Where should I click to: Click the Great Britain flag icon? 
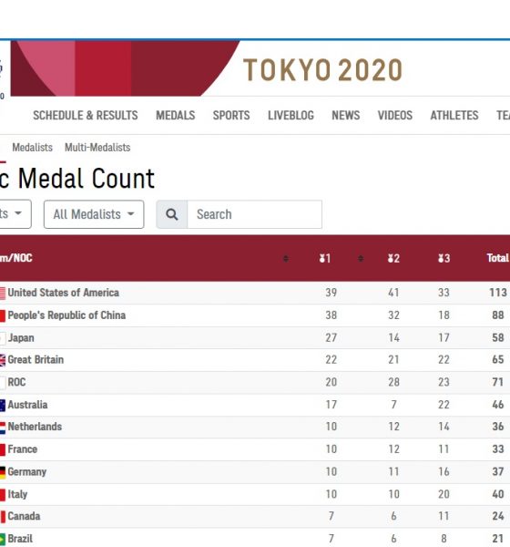click(3, 360)
